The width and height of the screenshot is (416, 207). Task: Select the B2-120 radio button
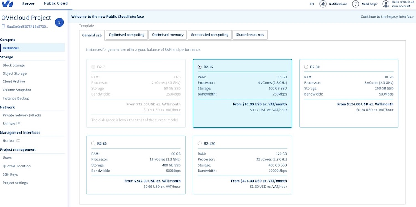[x=199, y=143]
